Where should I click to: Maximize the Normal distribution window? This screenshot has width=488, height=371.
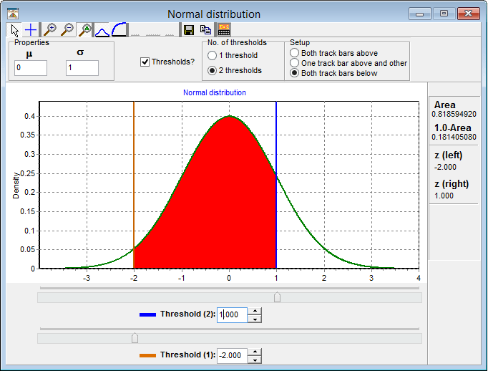(x=444, y=14)
